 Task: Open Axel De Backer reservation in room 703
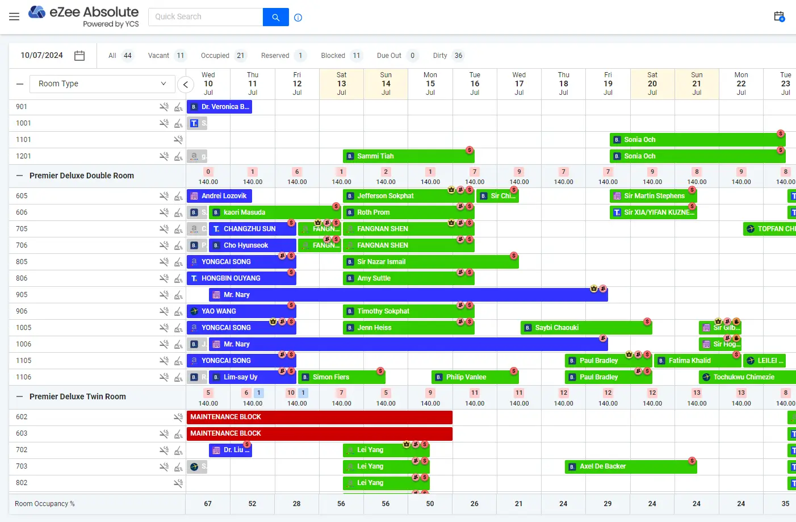630,466
